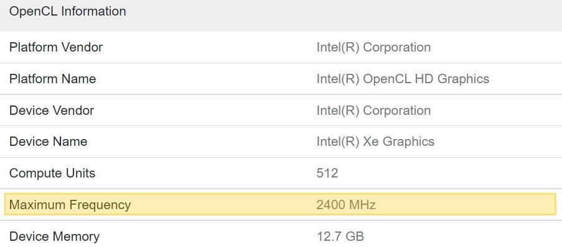Click the yellow highlighted Maximum Frequency row
The image size is (562, 247).
pyautogui.click(x=280, y=204)
